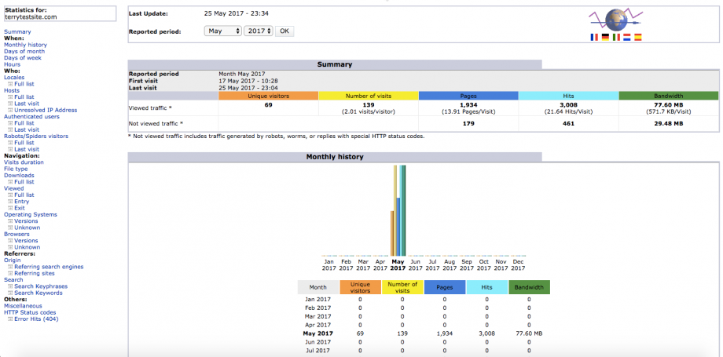Click the orange Unique visitors header in Summary
Screen dimensions: 723x357
268,96
